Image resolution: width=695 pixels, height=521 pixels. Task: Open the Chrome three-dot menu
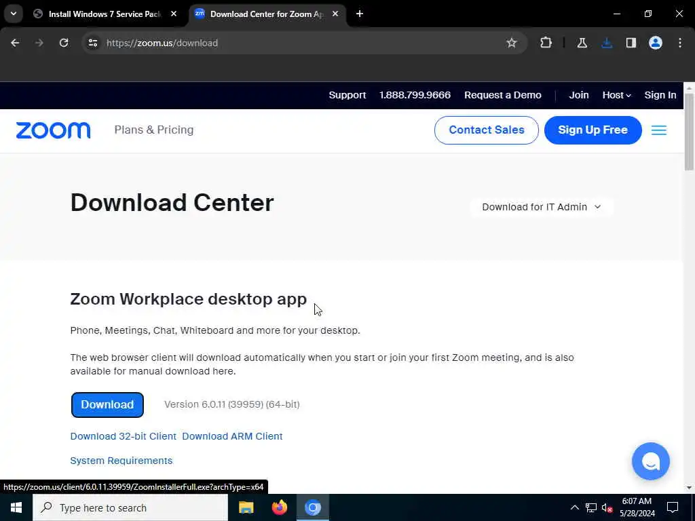(680, 43)
